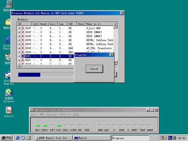Click the blue progress bar in Firmware Modules
Image resolution: width=188 pixels, height=141 pixels.
point(29,75)
